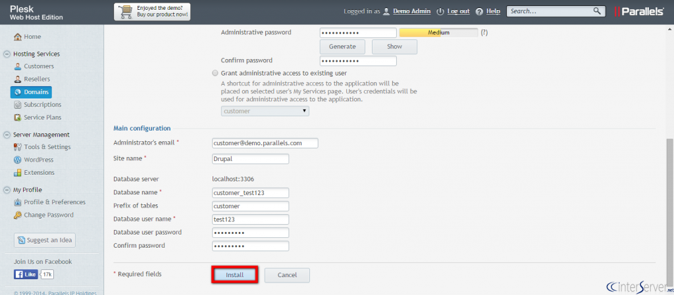Focus the Prefix of tables field
This screenshot has width=674, height=295.
(x=251, y=206)
